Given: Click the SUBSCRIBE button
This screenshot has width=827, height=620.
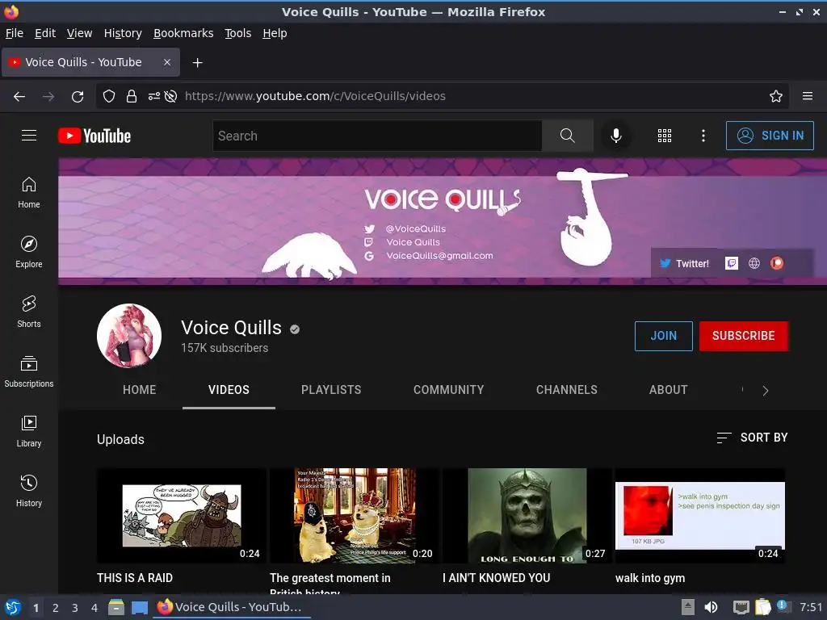Looking at the screenshot, I should [744, 336].
